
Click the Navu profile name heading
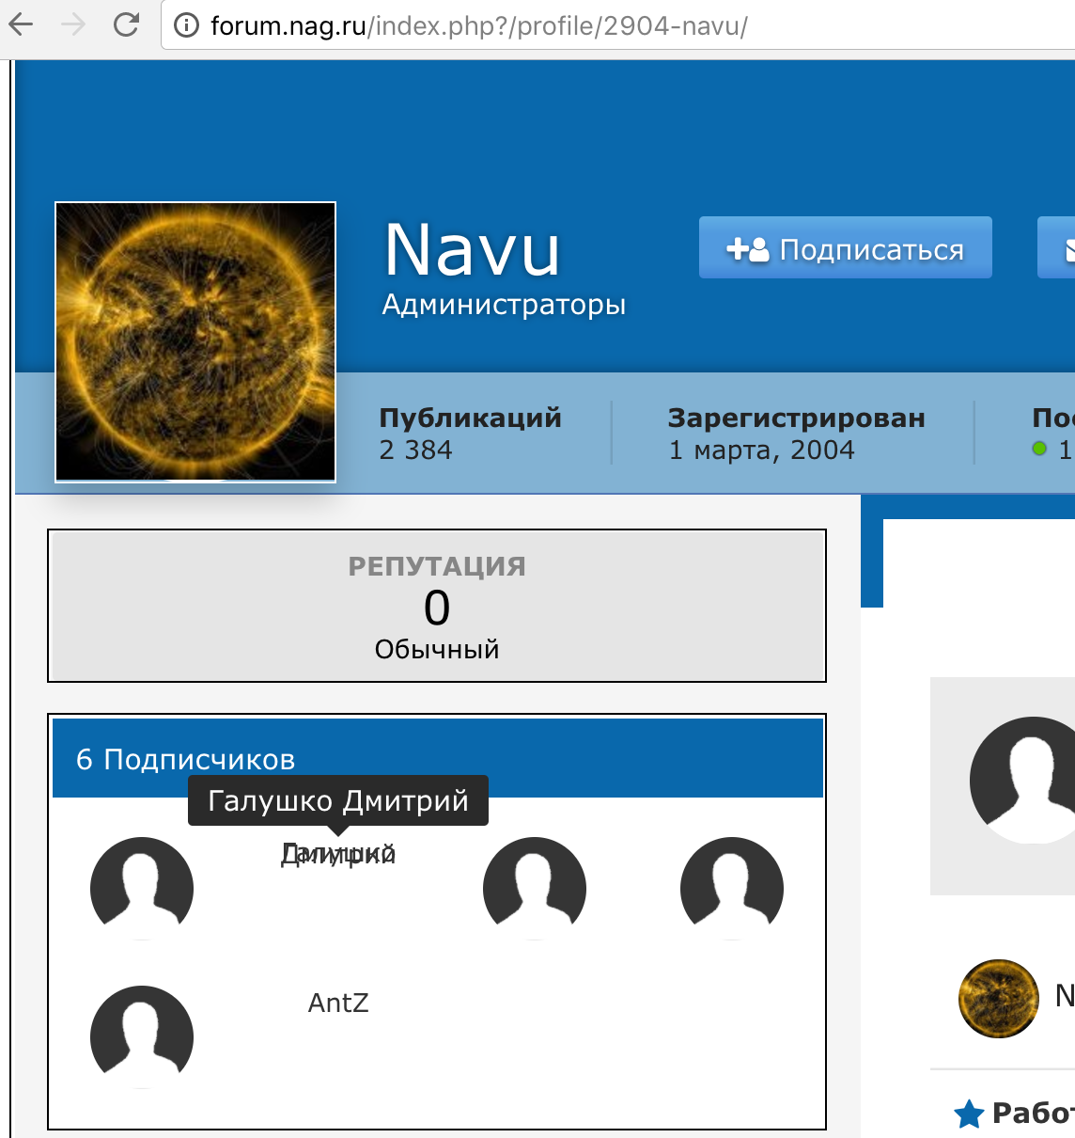click(x=473, y=250)
